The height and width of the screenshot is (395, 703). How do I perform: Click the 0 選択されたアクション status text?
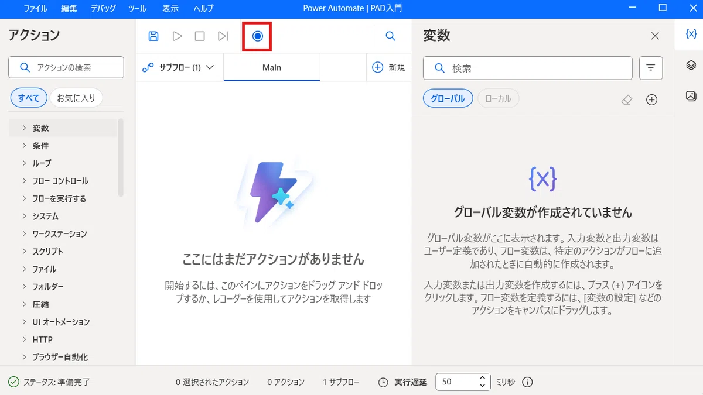click(212, 382)
